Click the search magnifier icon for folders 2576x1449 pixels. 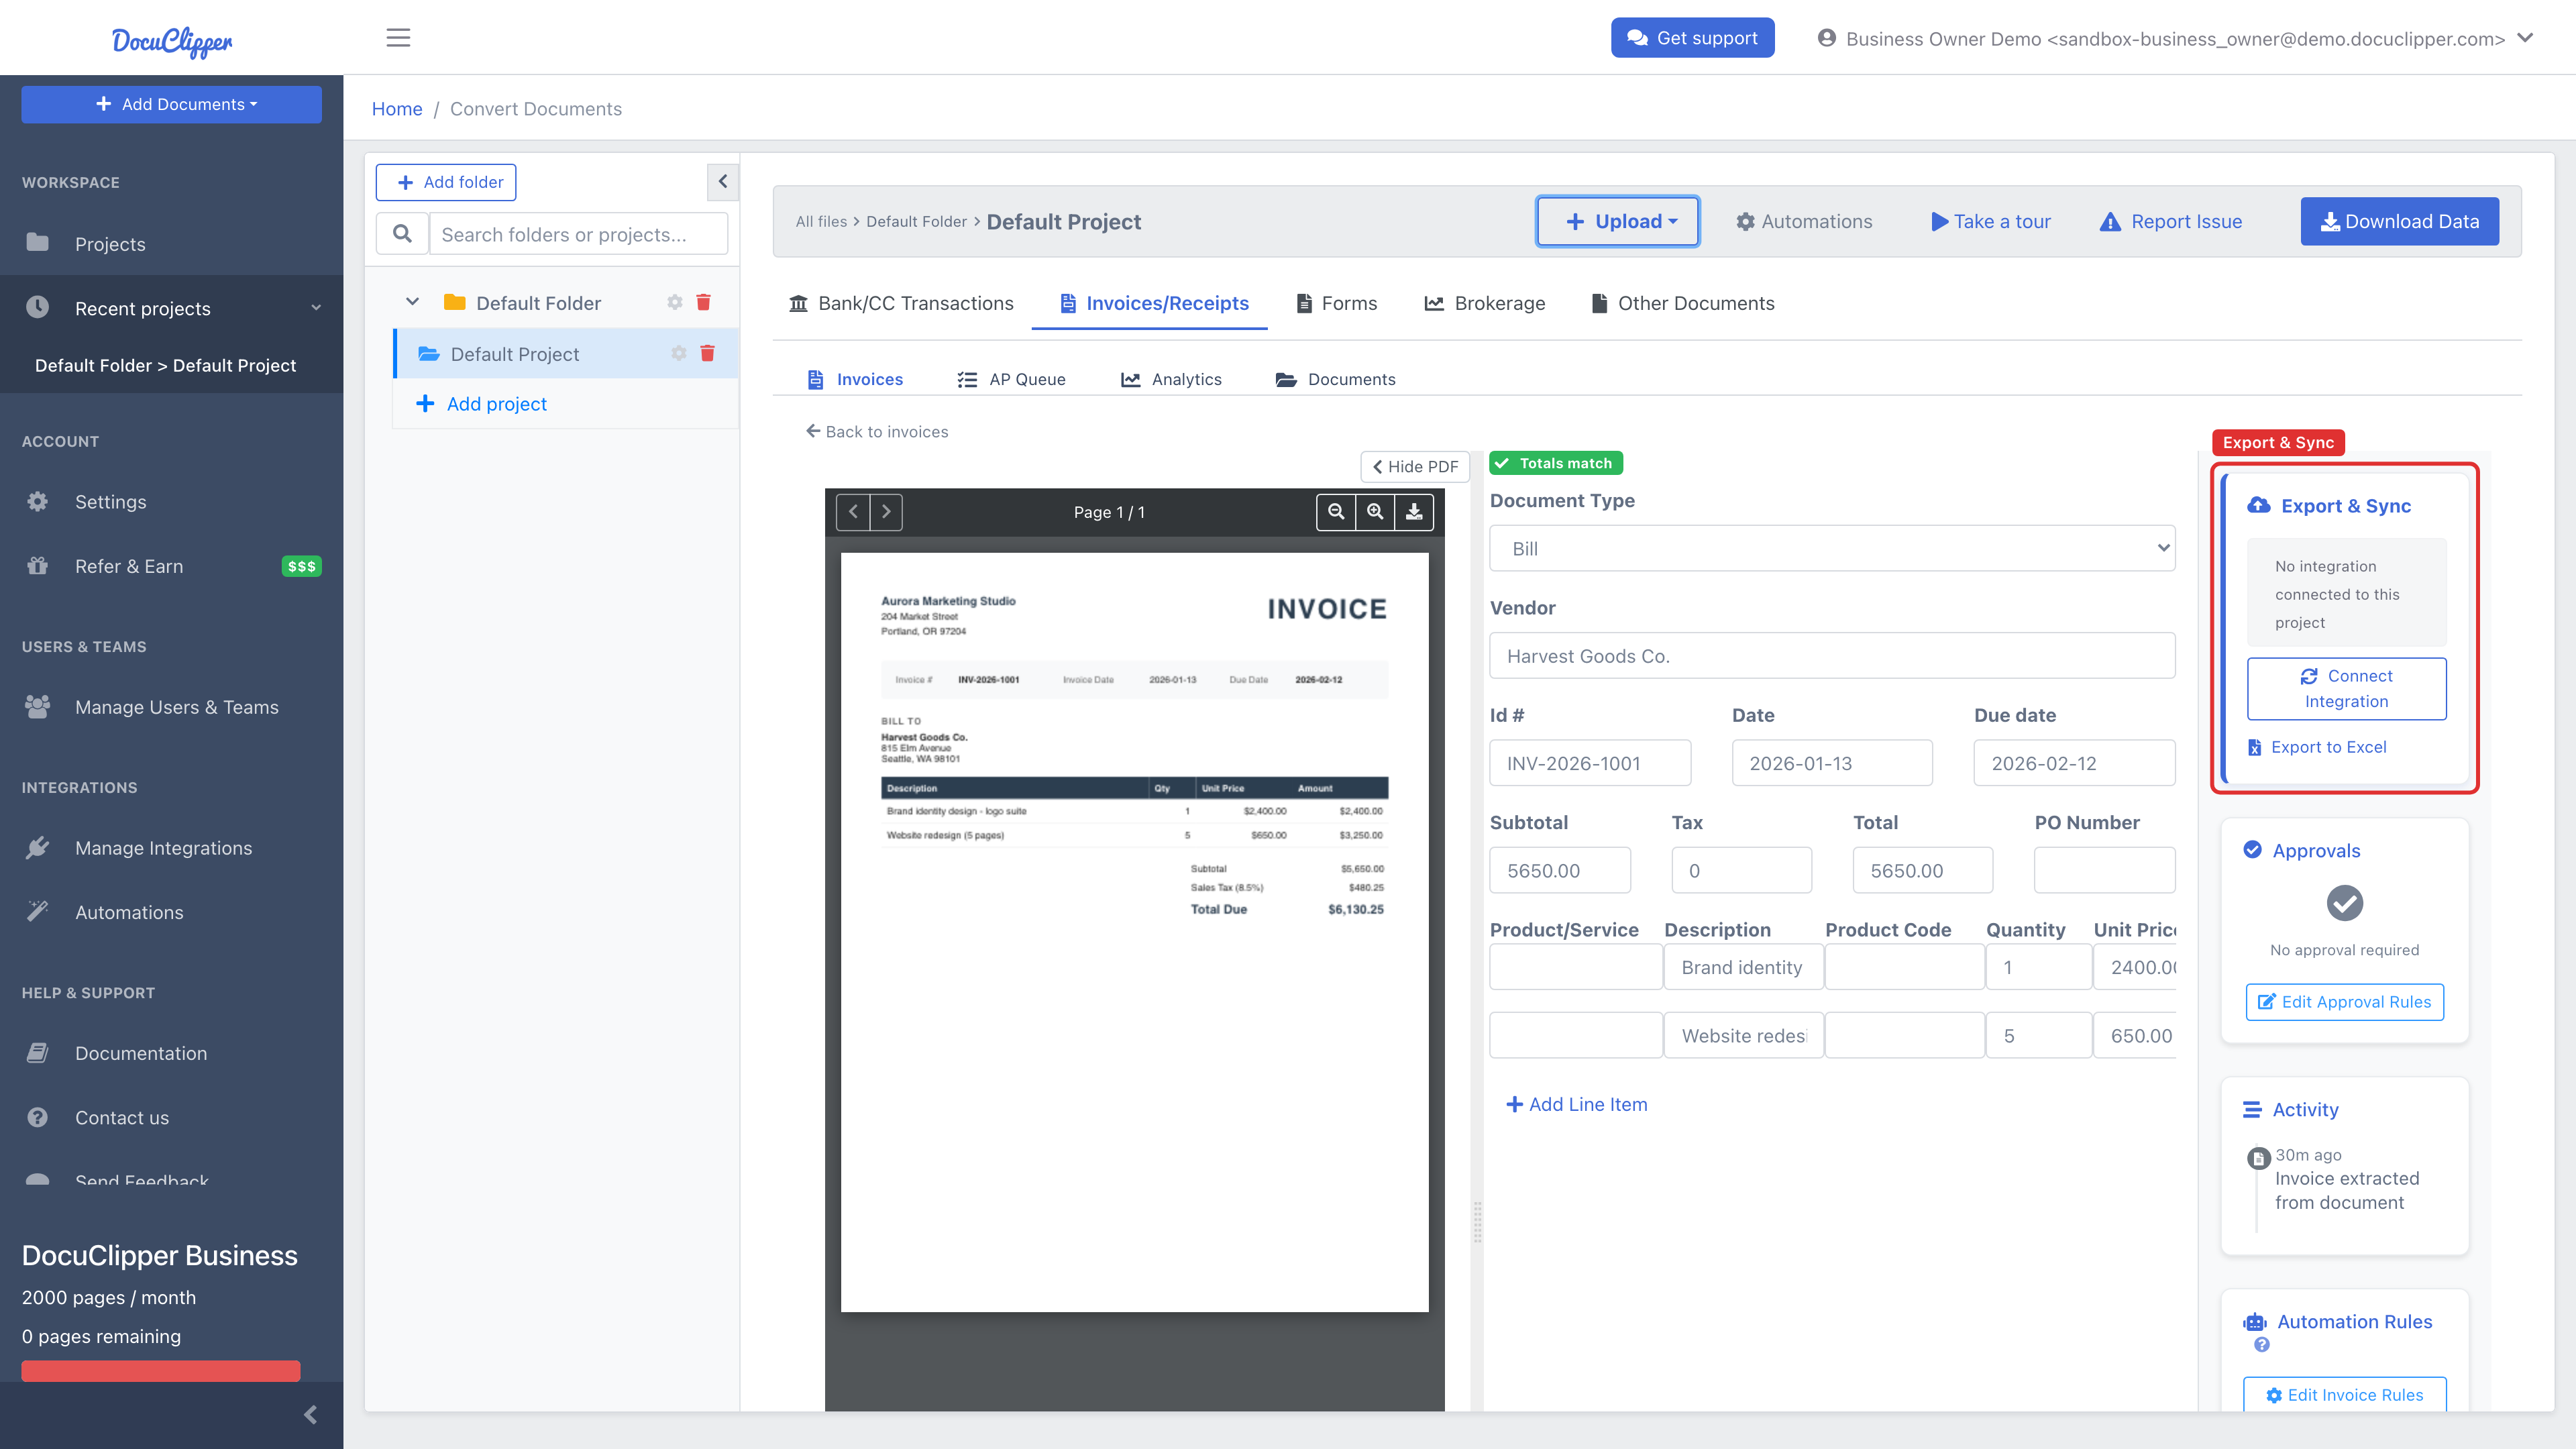coord(402,234)
